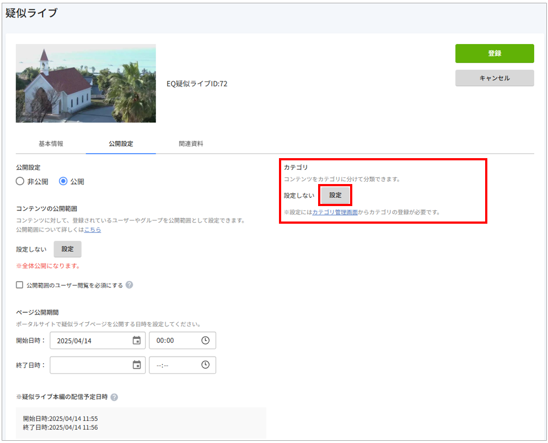Image resolution: width=548 pixels, height=443 pixels.
Task: Click the empty 終了日時 date field
Action: pyautogui.click(x=98, y=365)
